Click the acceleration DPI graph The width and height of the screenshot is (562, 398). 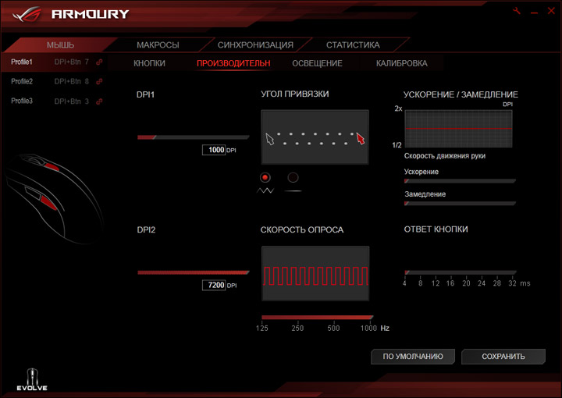click(x=458, y=128)
